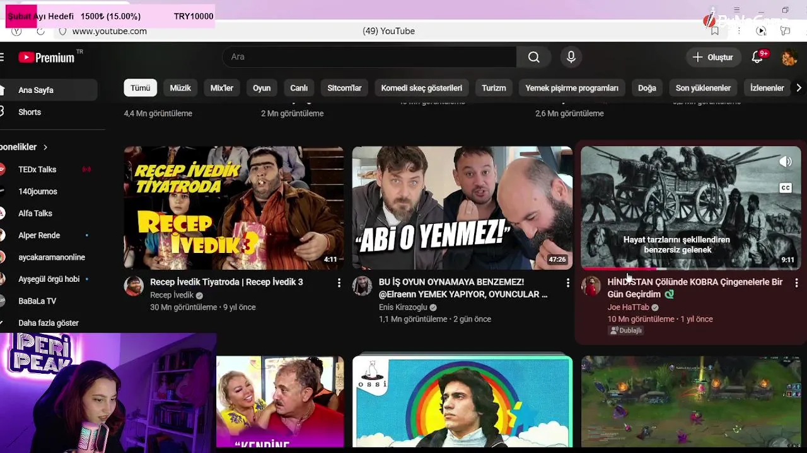Bookmark the page using the bookmark icon
The width and height of the screenshot is (807, 453).
point(714,31)
